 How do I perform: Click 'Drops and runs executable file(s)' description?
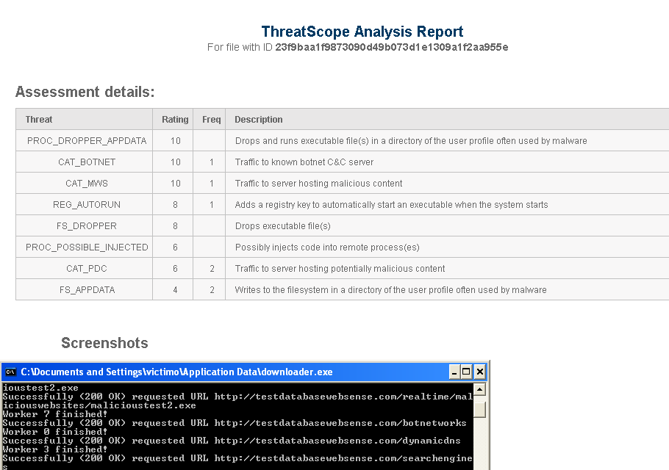(411, 141)
